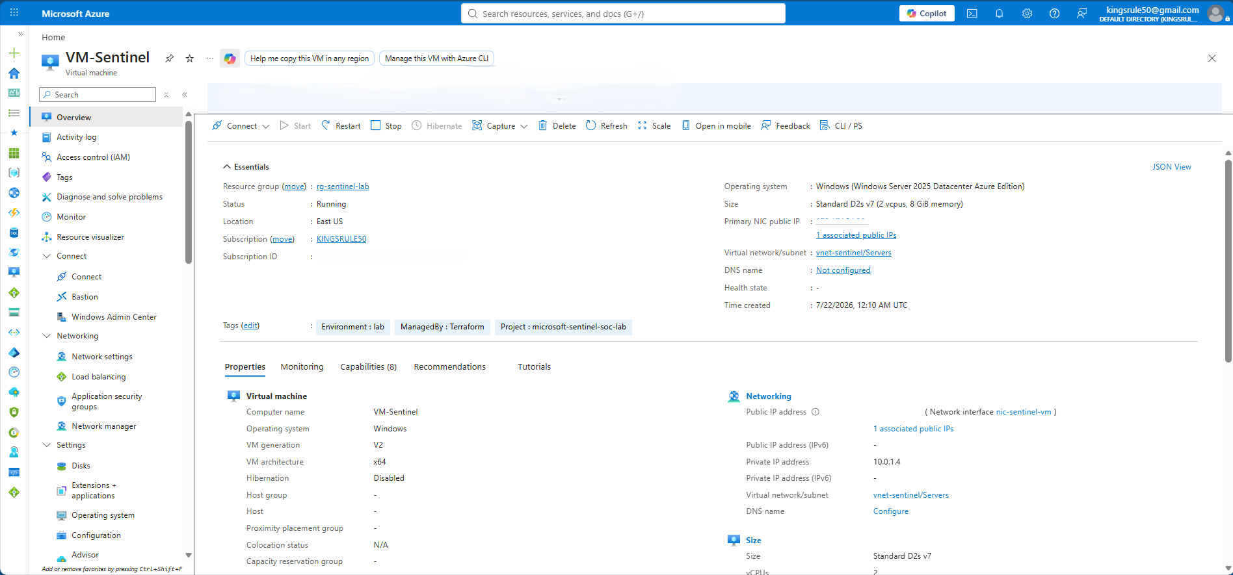Click Scale in the command bar
1233x575 pixels.
(x=654, y=126)
